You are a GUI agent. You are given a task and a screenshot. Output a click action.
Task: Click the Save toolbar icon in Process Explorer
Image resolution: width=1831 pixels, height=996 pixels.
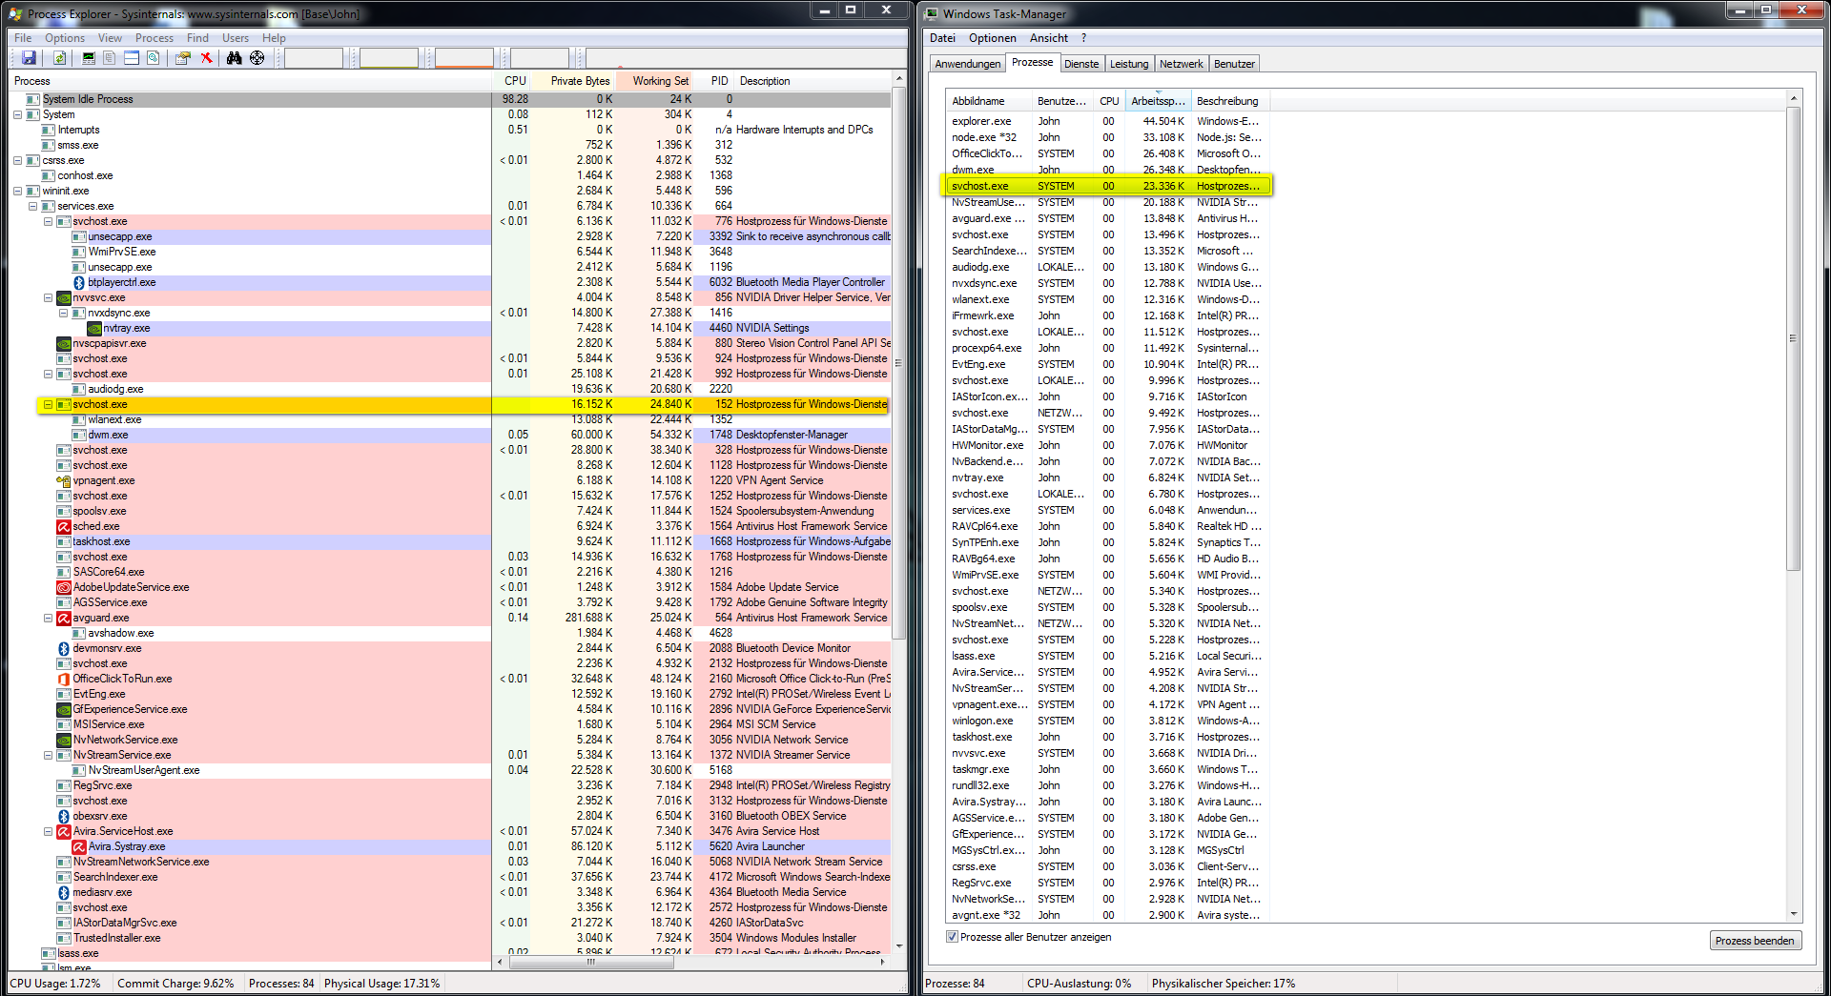[30, 58]
